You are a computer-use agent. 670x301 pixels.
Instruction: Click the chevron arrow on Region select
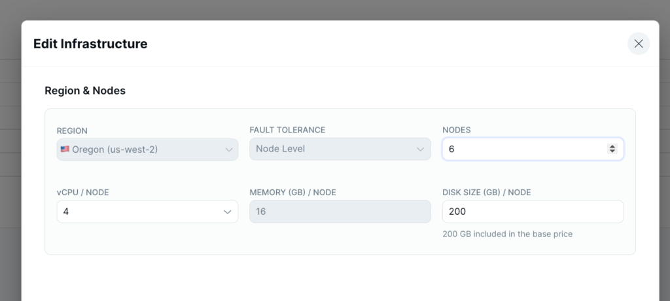229,150
